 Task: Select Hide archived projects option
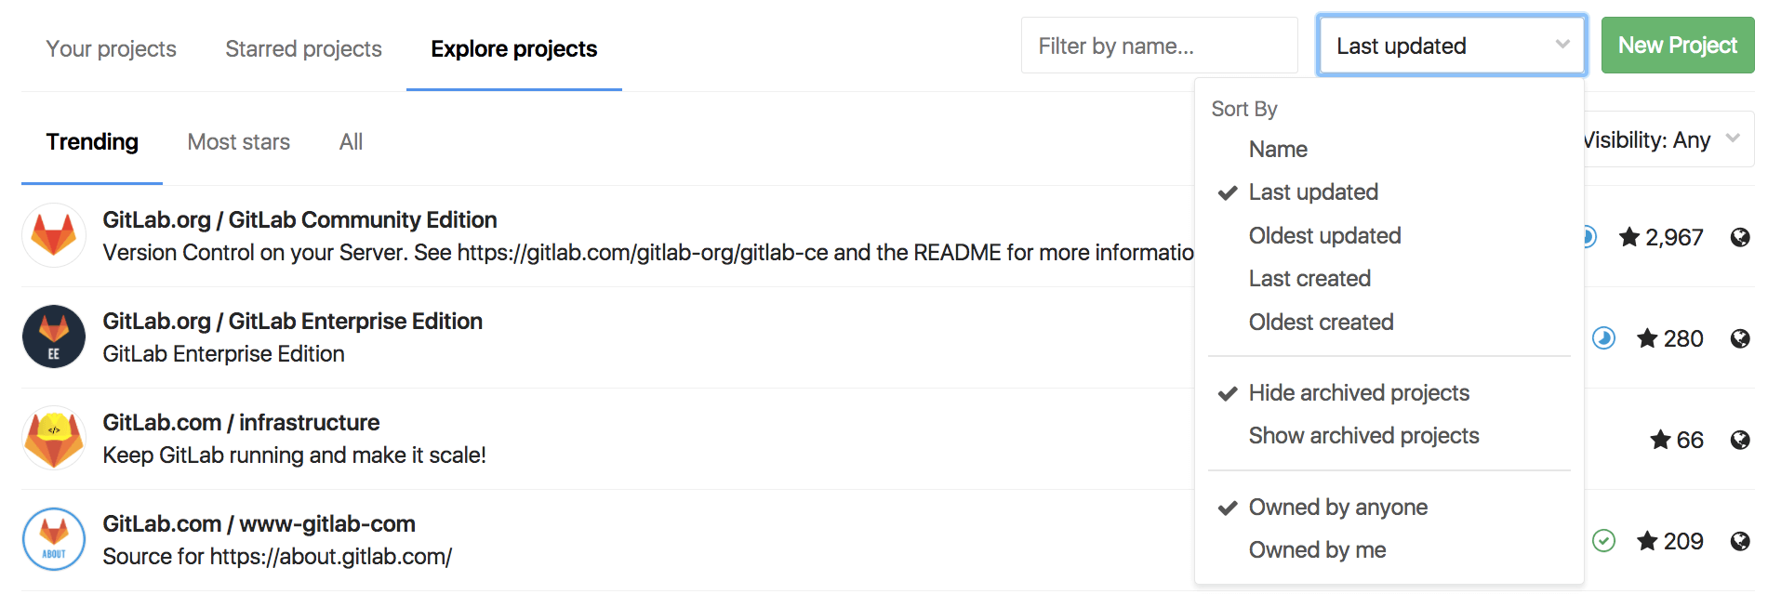pos(1358,393)
